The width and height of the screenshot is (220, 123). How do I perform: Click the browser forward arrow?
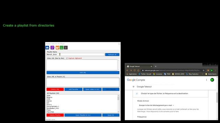131,70
